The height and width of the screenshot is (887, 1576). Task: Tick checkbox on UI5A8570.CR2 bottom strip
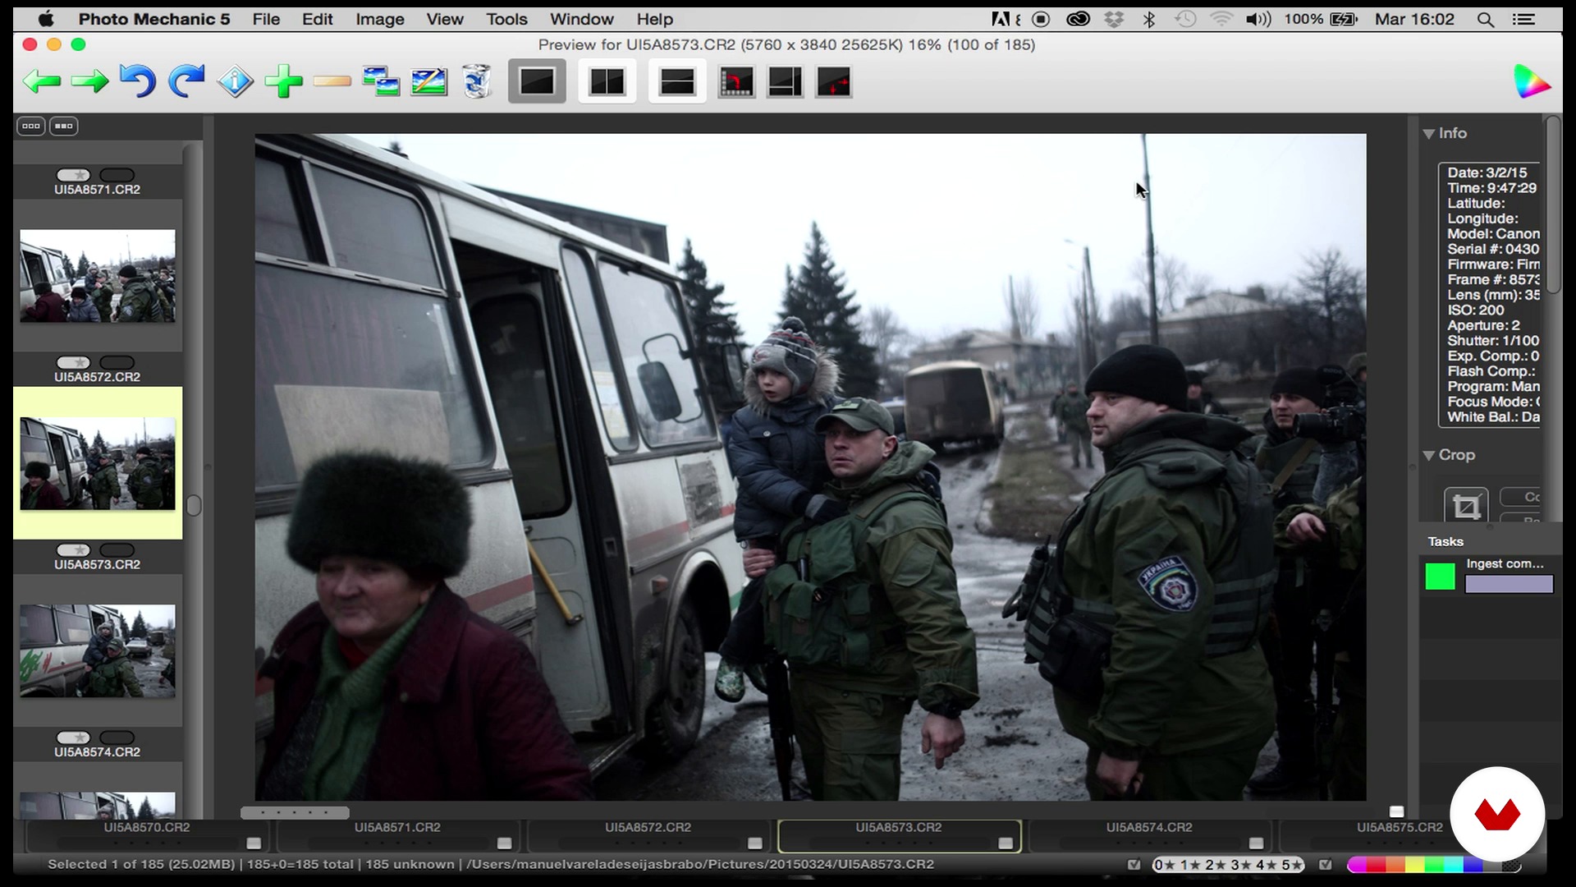(254, 843)
